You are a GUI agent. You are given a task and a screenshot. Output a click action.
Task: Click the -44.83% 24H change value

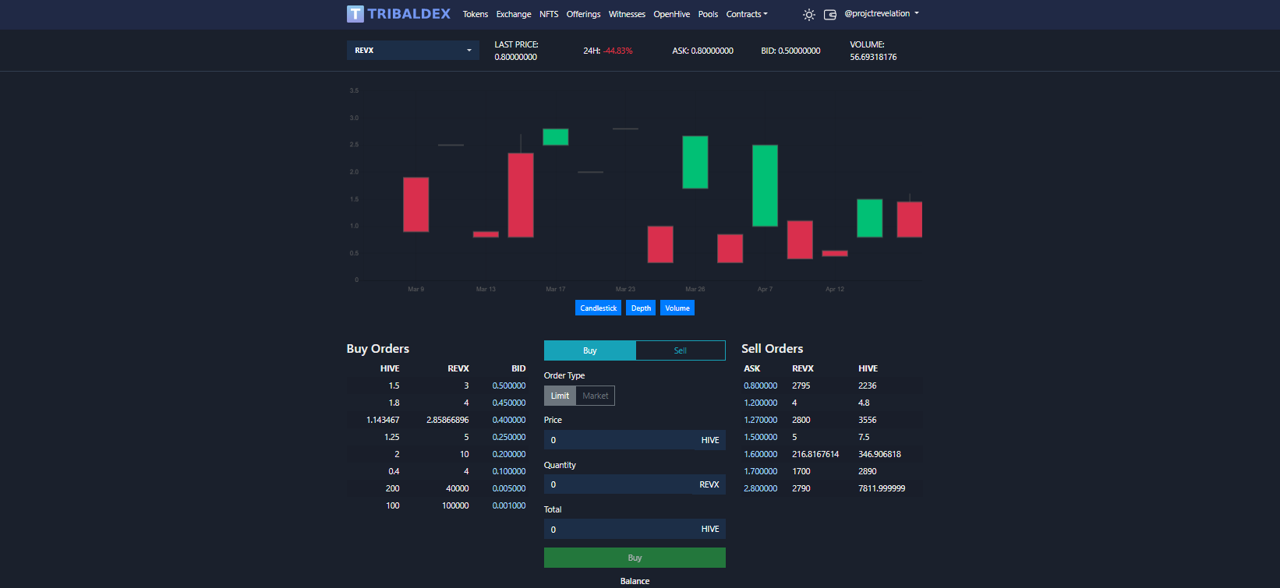click(618, 51)
